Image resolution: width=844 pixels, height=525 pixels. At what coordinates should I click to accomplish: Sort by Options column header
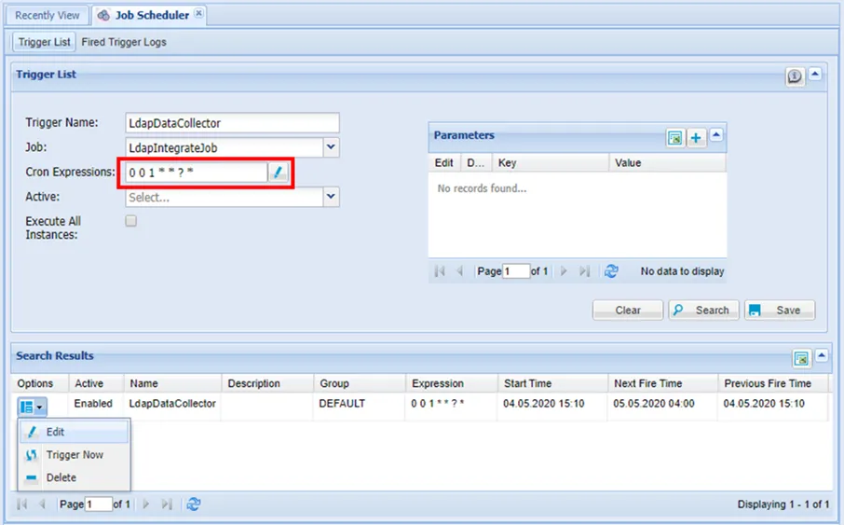(x=39, y=383)
